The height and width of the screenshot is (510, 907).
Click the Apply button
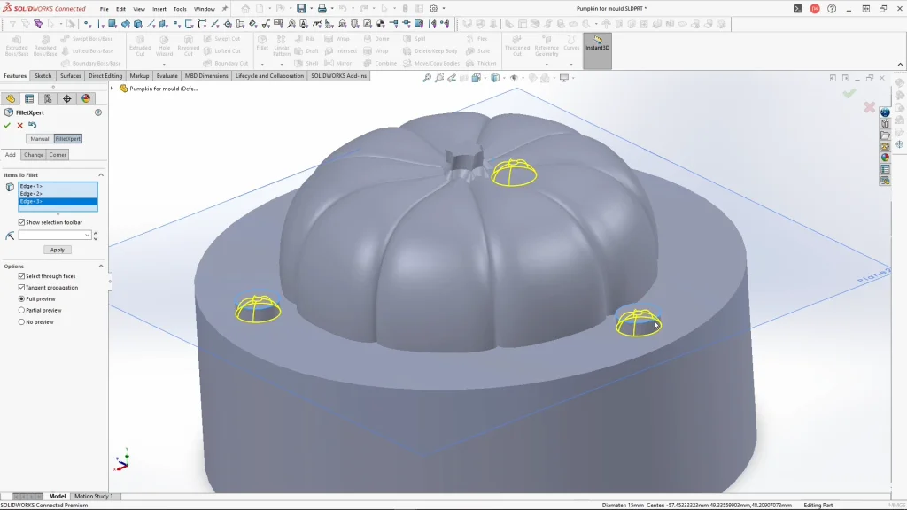58,250
